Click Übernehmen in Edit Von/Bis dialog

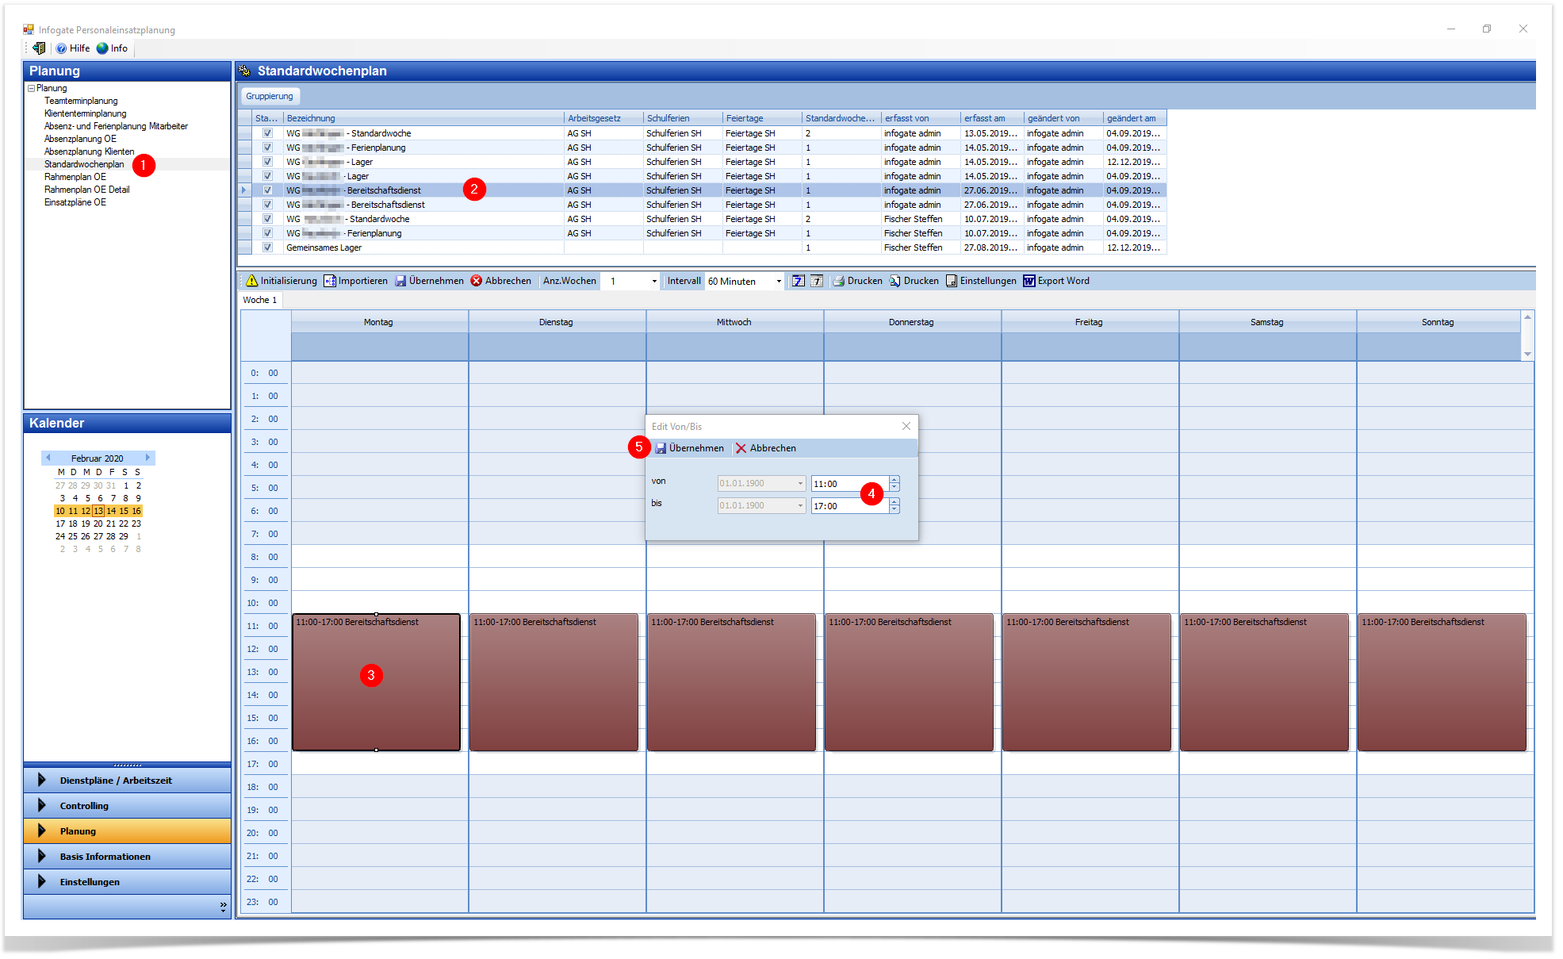pos(689,448)
